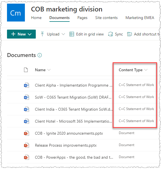Click the Add shortcut folder icon
This screenshot has height=169, width=161.
[129, 34]
